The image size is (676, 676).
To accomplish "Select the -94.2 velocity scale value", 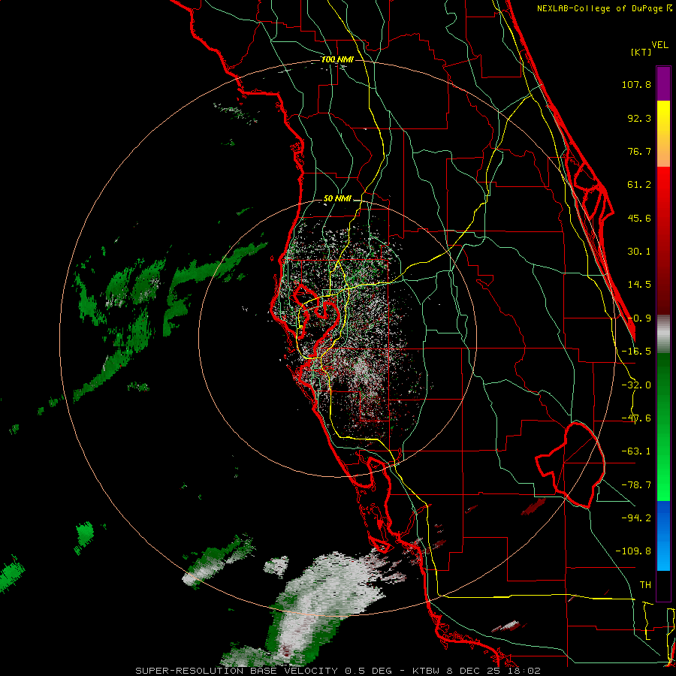I will tap(636, 518).
